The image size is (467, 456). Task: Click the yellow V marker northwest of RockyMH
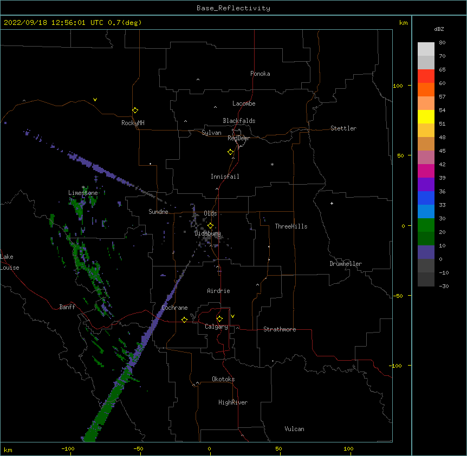coord(95,100)
